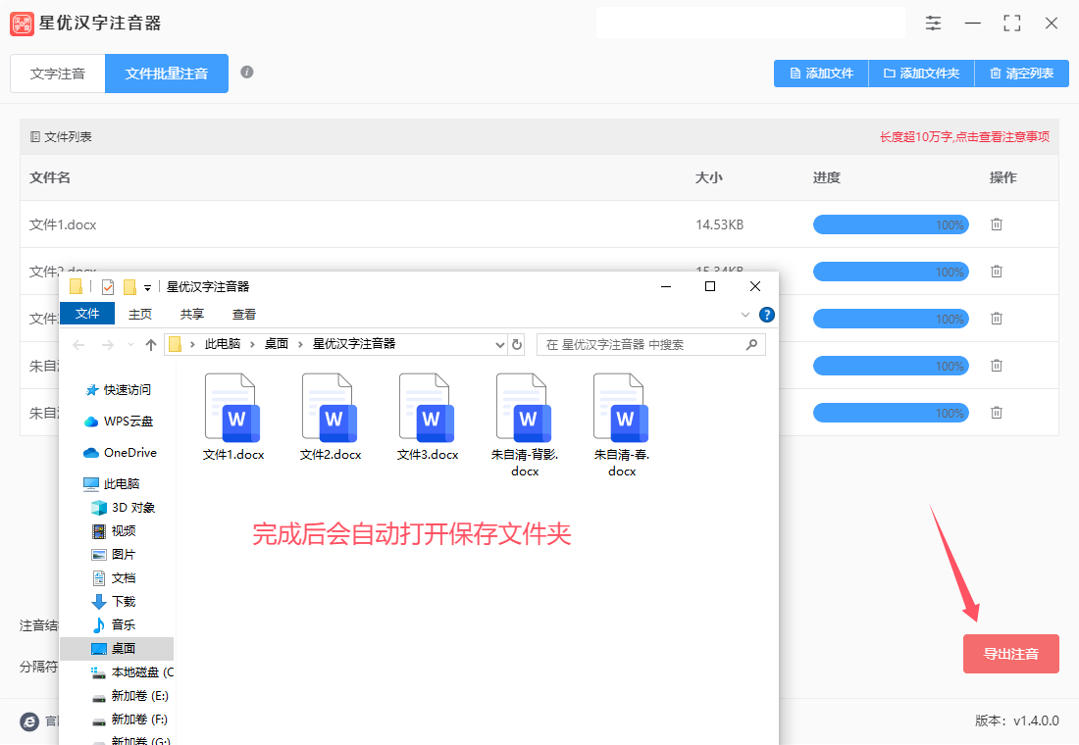The image size is (1079, 745).
Task: Click trash icon in the second file row
Action: click(997, 272)
